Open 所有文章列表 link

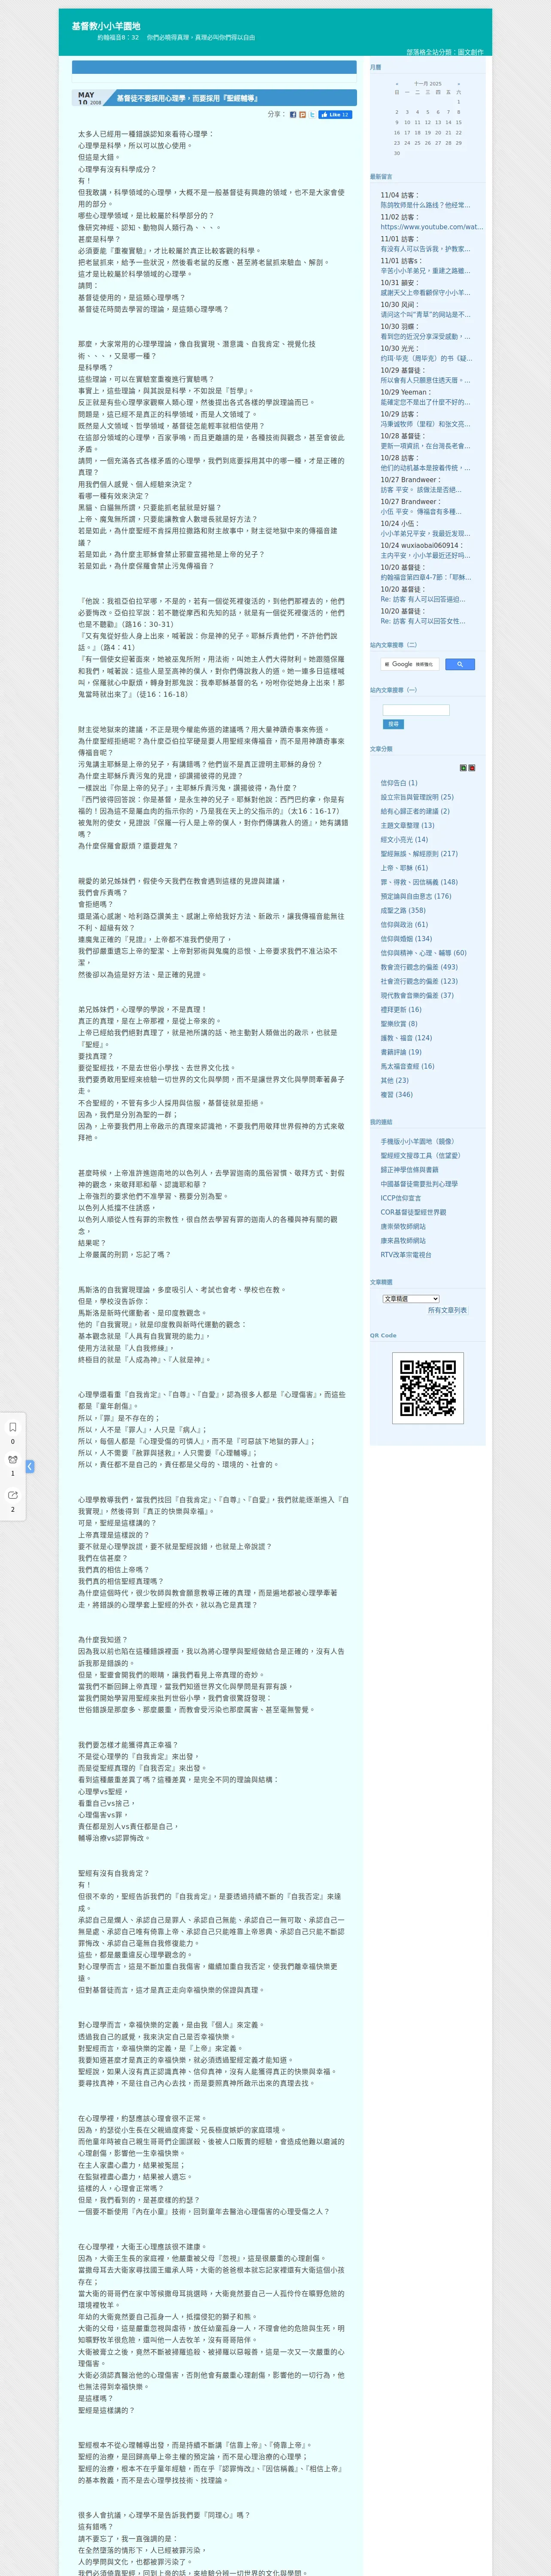click(447, 1310)
